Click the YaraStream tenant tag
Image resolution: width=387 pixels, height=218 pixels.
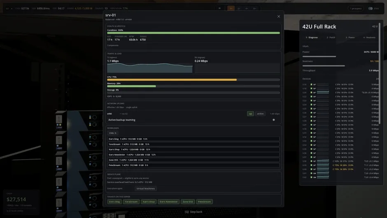131,202
